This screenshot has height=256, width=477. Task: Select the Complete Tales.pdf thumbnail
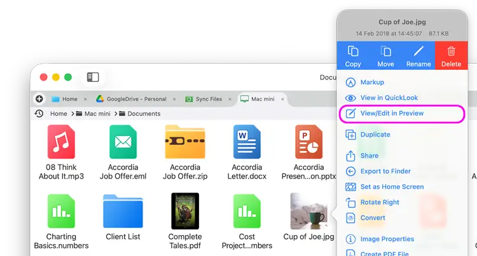[x=185, y=212]
